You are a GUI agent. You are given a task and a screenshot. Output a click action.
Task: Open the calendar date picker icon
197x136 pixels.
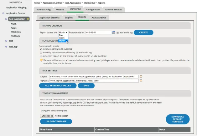point(113,33)
